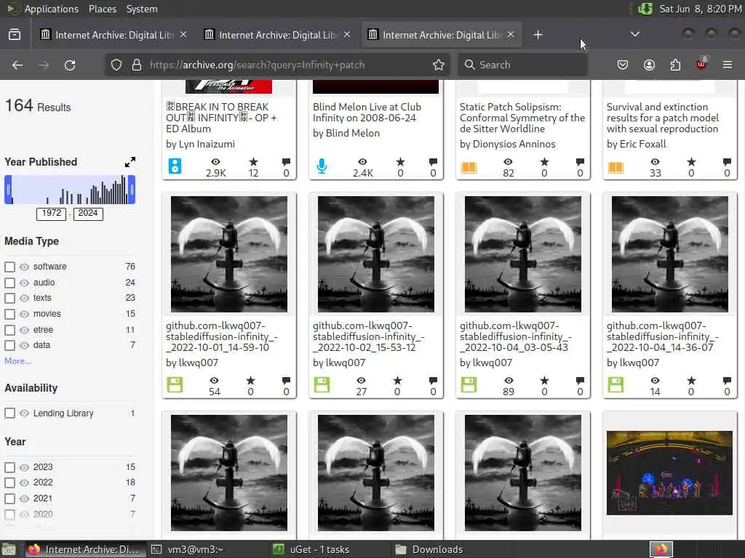This screenshot has height=558, width=745.
Task: Toggle the eye icon next to 2021
Action: (24, 498)
